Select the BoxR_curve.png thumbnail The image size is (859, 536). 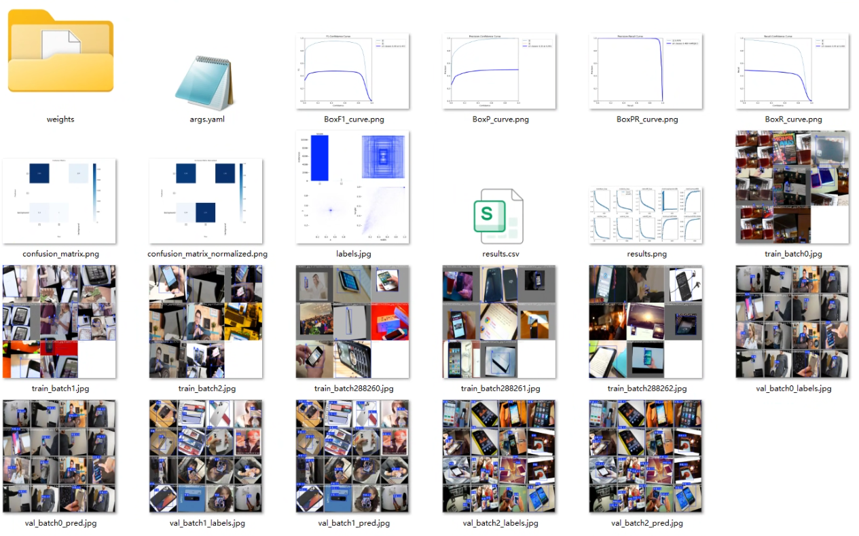tap(792, 71)
